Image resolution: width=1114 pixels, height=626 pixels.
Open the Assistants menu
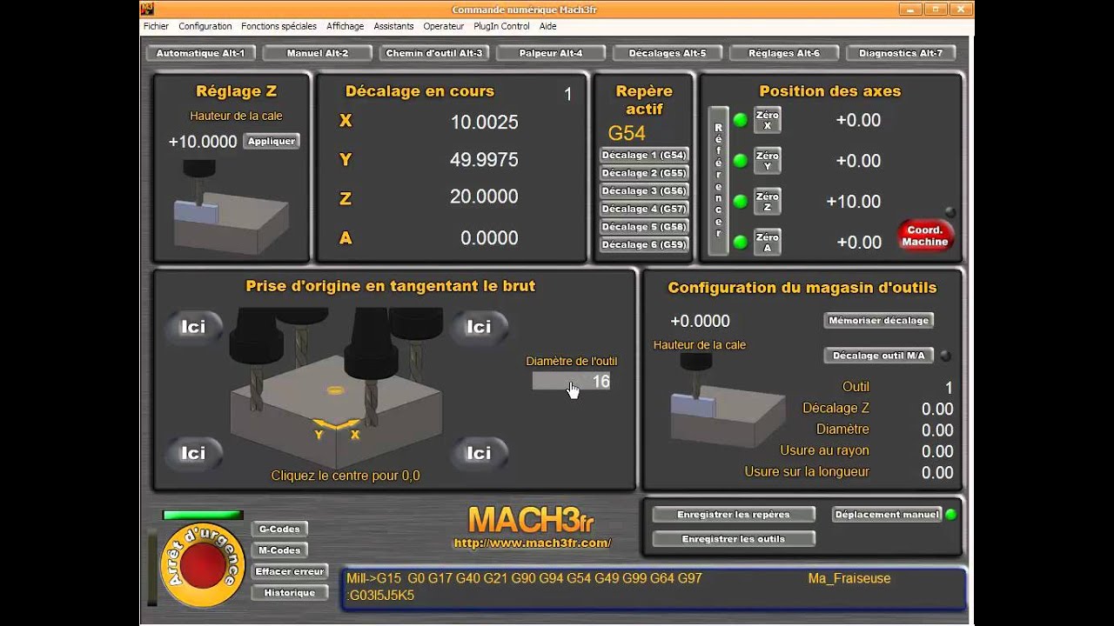pos(393,27)
